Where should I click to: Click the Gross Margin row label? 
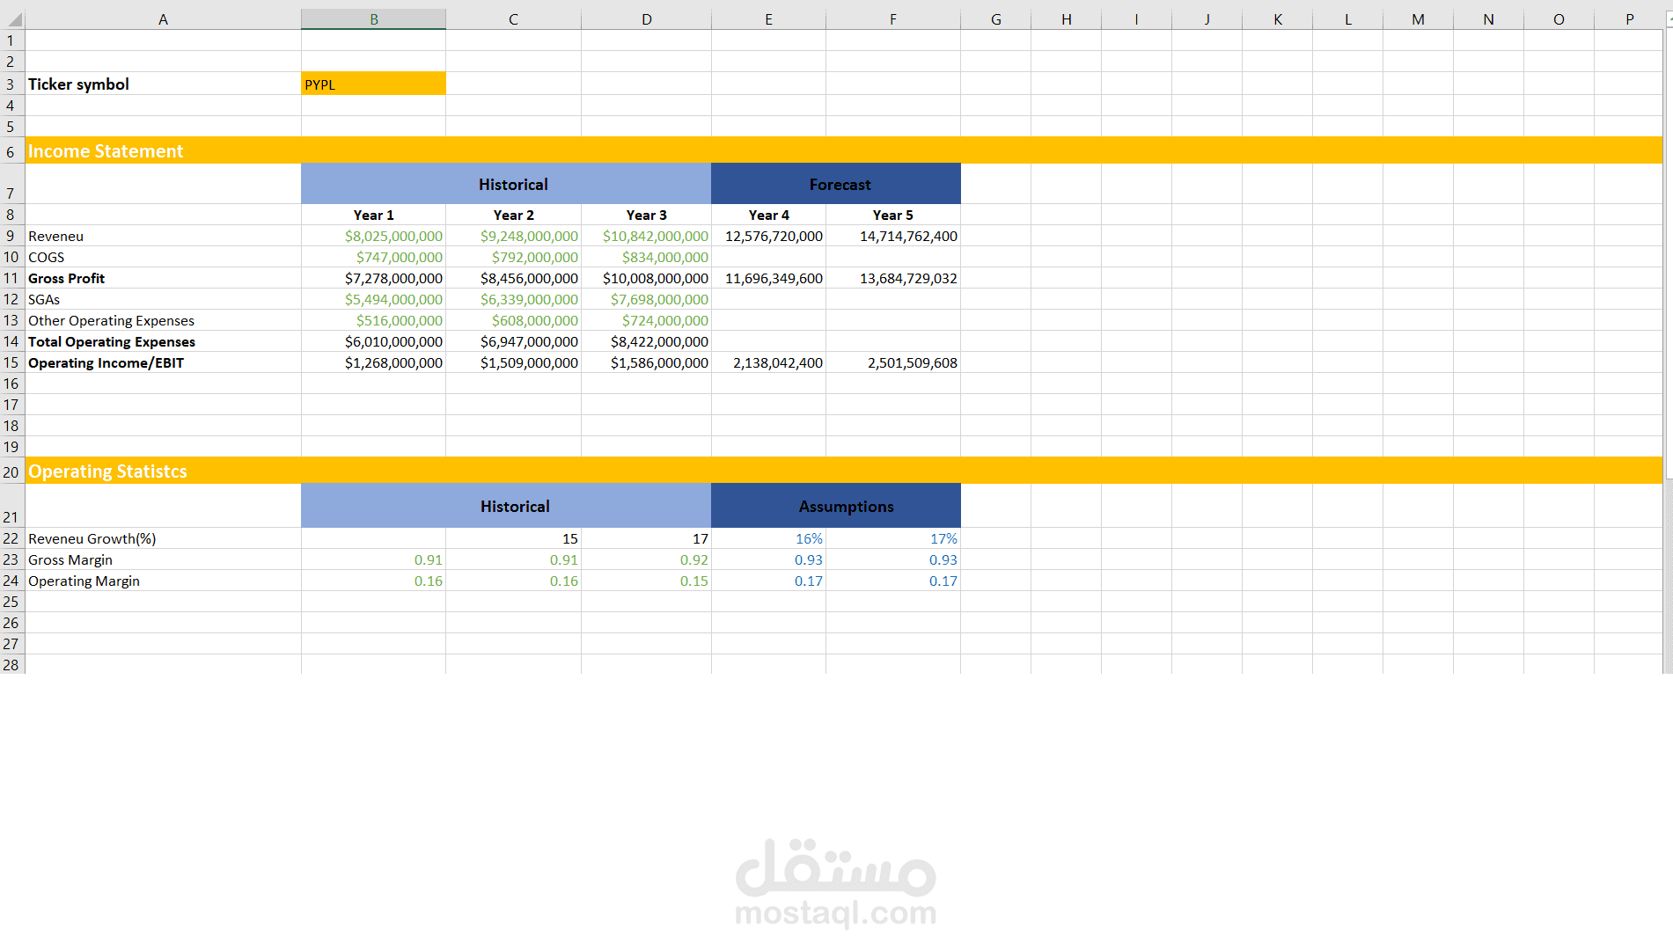(163, 559)
